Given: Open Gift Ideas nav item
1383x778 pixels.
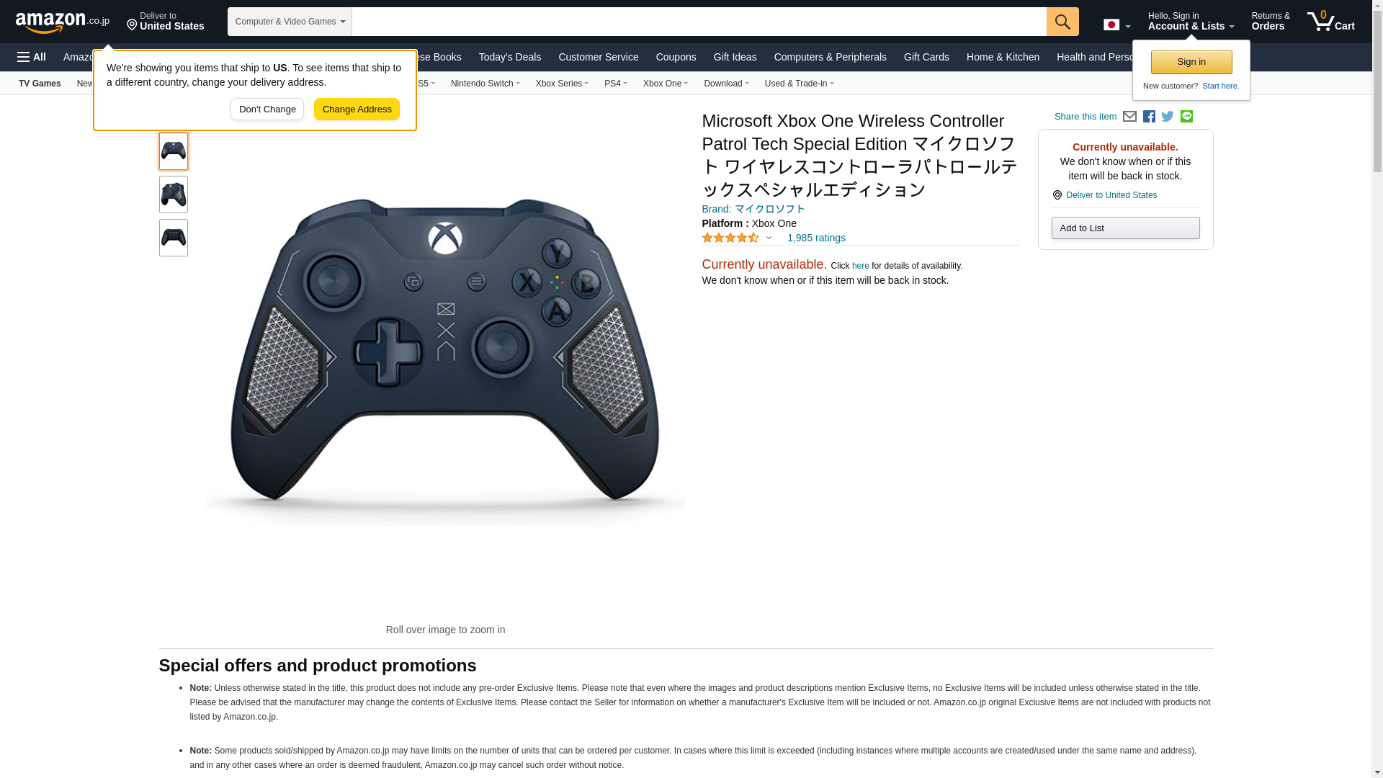Looking at the screenshot, I should pyautogui.click(x=735, y=57).
